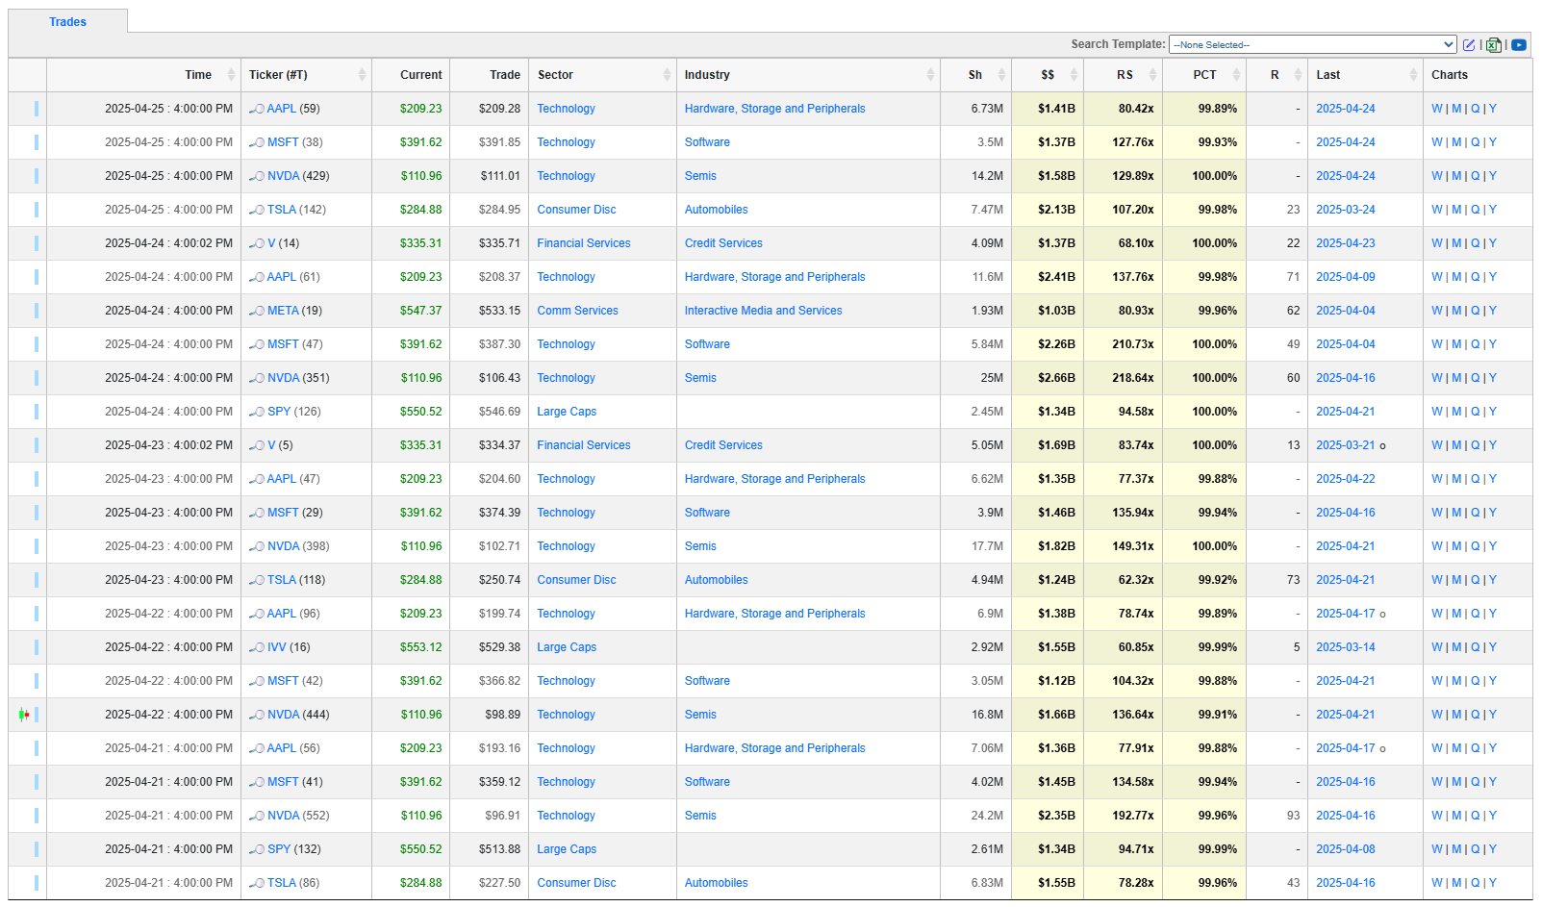The width and height of the screenshot is (1542, 907).
Task: Open monthly M chart for SPY (126)
Action: tap(1456, 412)
